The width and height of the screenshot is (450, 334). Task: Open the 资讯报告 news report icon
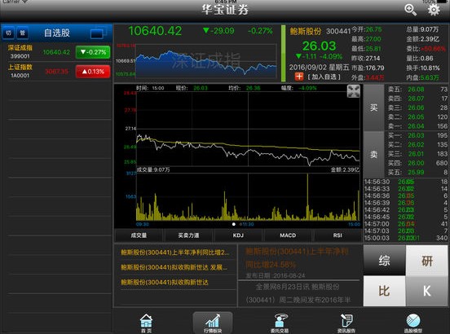click(x=346, y=323)
